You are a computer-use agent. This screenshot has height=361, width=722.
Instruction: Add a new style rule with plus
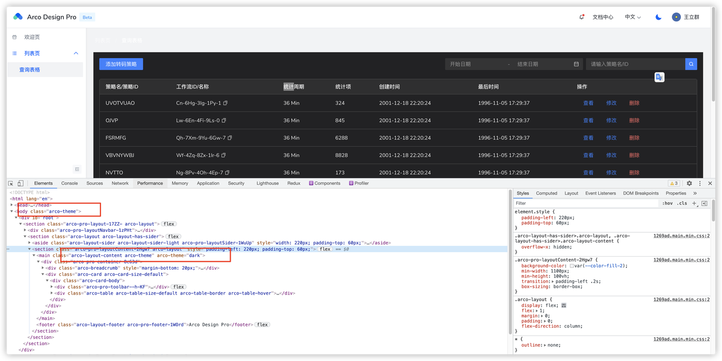[x=694, y=203]
